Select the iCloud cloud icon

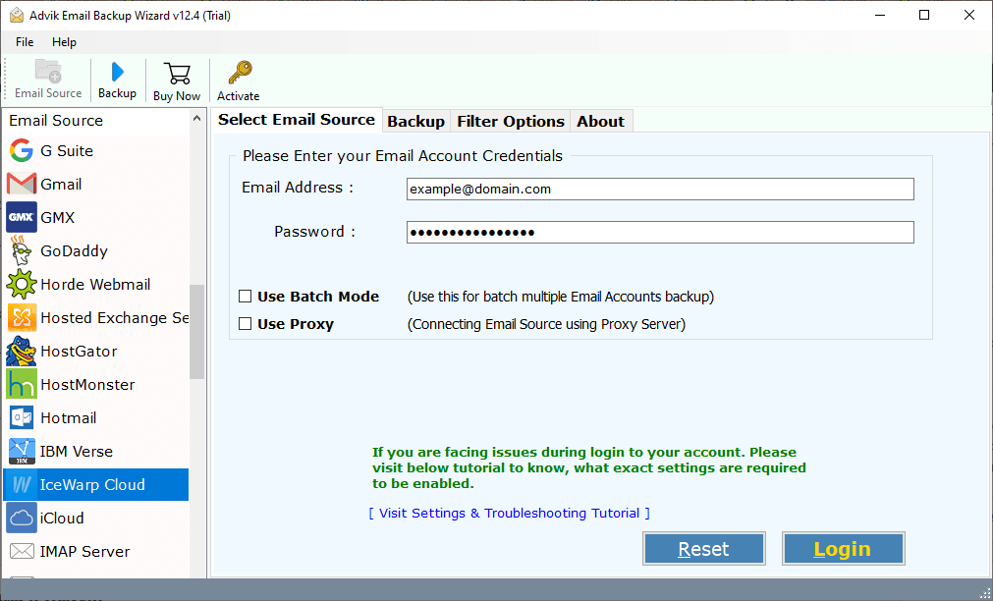click(x=22, y=519)
